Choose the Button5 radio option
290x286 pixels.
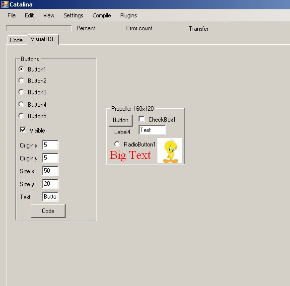pos(21,116)
